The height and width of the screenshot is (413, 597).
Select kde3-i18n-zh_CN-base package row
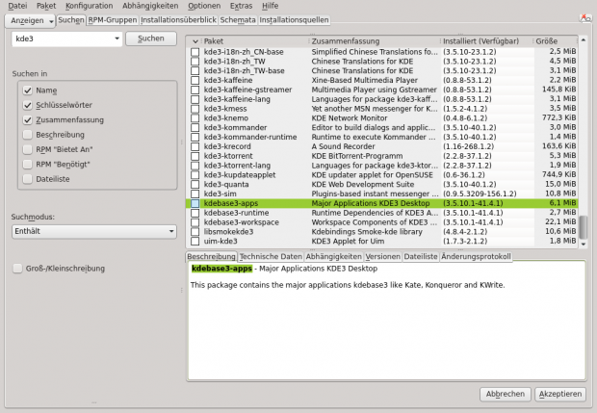pos(382,52)
